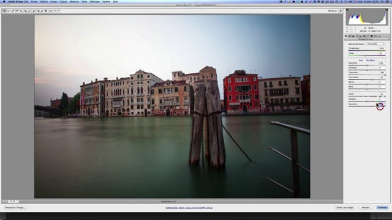Select the Adjustment Brush tool
392x220 pixels.
pyautogui.click(x=42, y=11)
